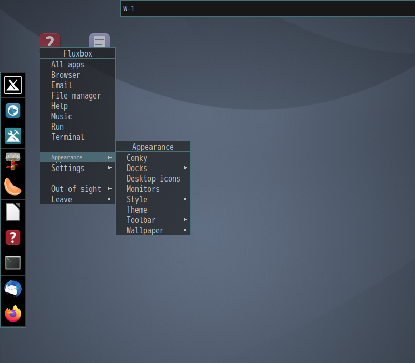Open File manager from the Fluxbox menu
Screen dimensions: 415x363
[78, 95]
